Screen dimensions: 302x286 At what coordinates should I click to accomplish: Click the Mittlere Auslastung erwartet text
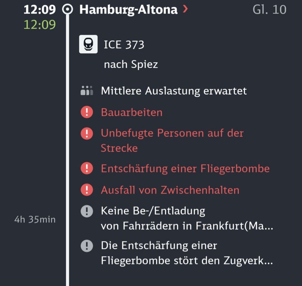(x=174, y=91)
